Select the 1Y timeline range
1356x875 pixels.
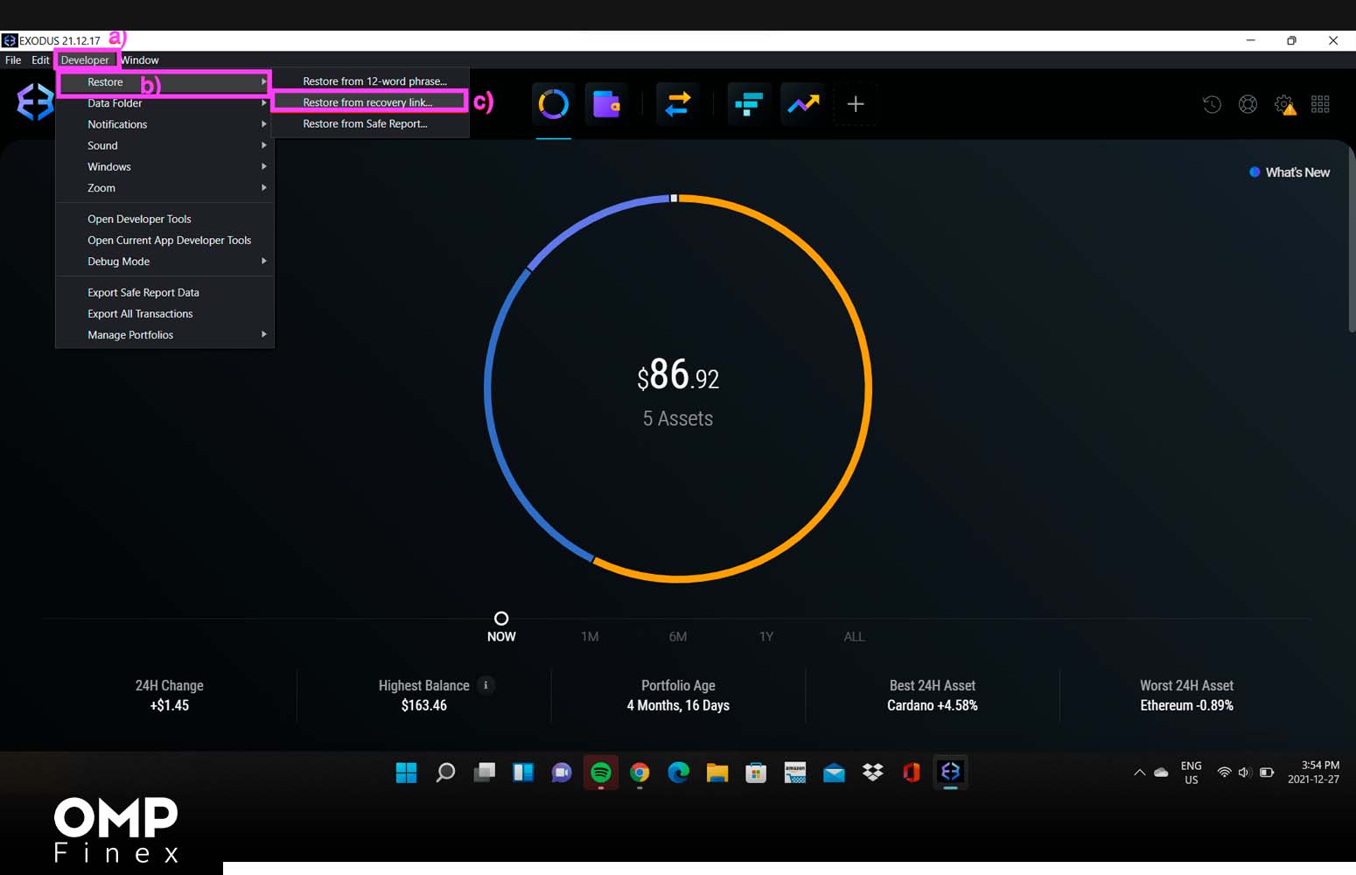coord(766,636)
